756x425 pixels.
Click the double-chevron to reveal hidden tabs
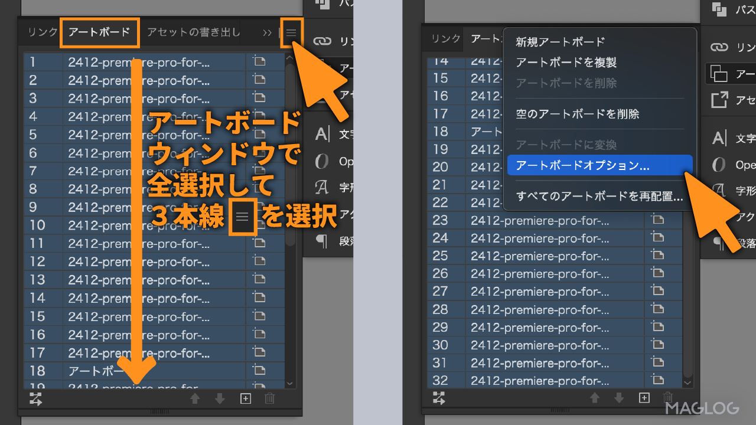[268, 32]
